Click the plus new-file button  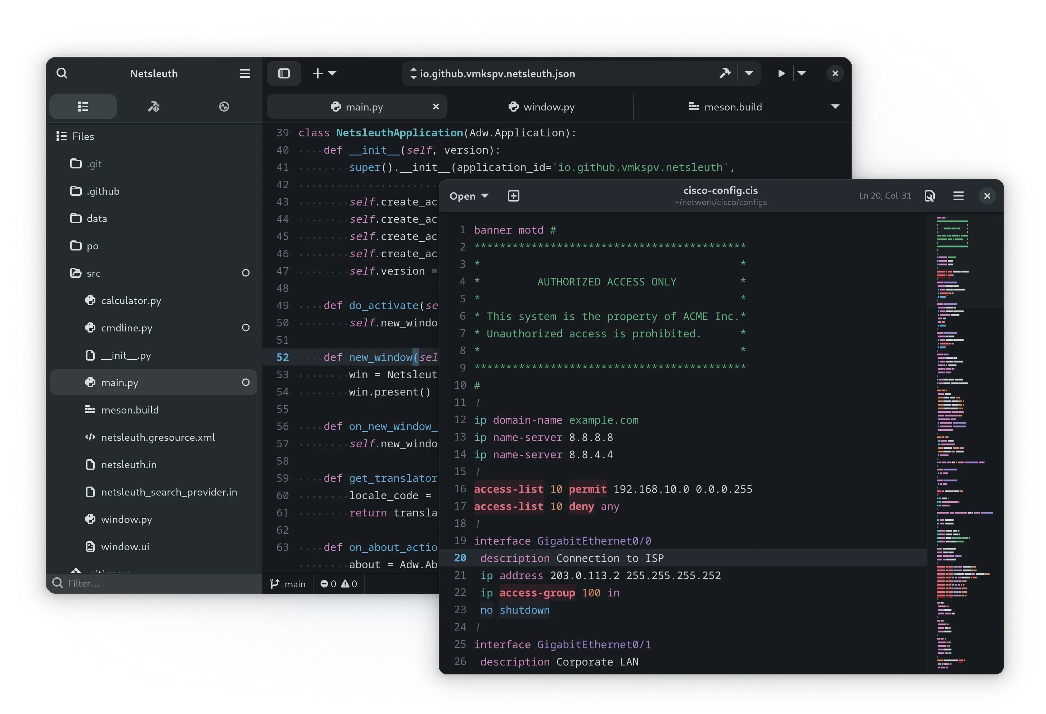coord(318,73)
